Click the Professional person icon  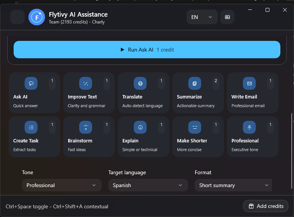pyautogui.click(x=249, y=127)
